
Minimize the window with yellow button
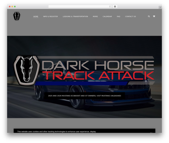click(x=12, y=7)
